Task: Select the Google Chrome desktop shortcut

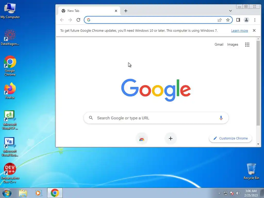Action: (10, 66)
